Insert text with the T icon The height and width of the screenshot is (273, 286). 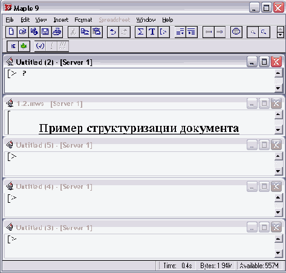[x=152, y=32]
